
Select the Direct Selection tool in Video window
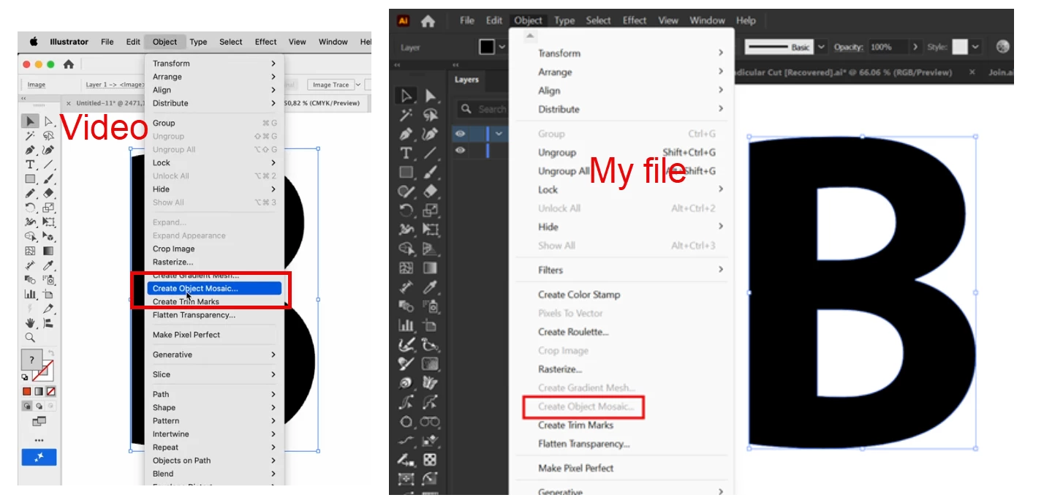[48, 121]
